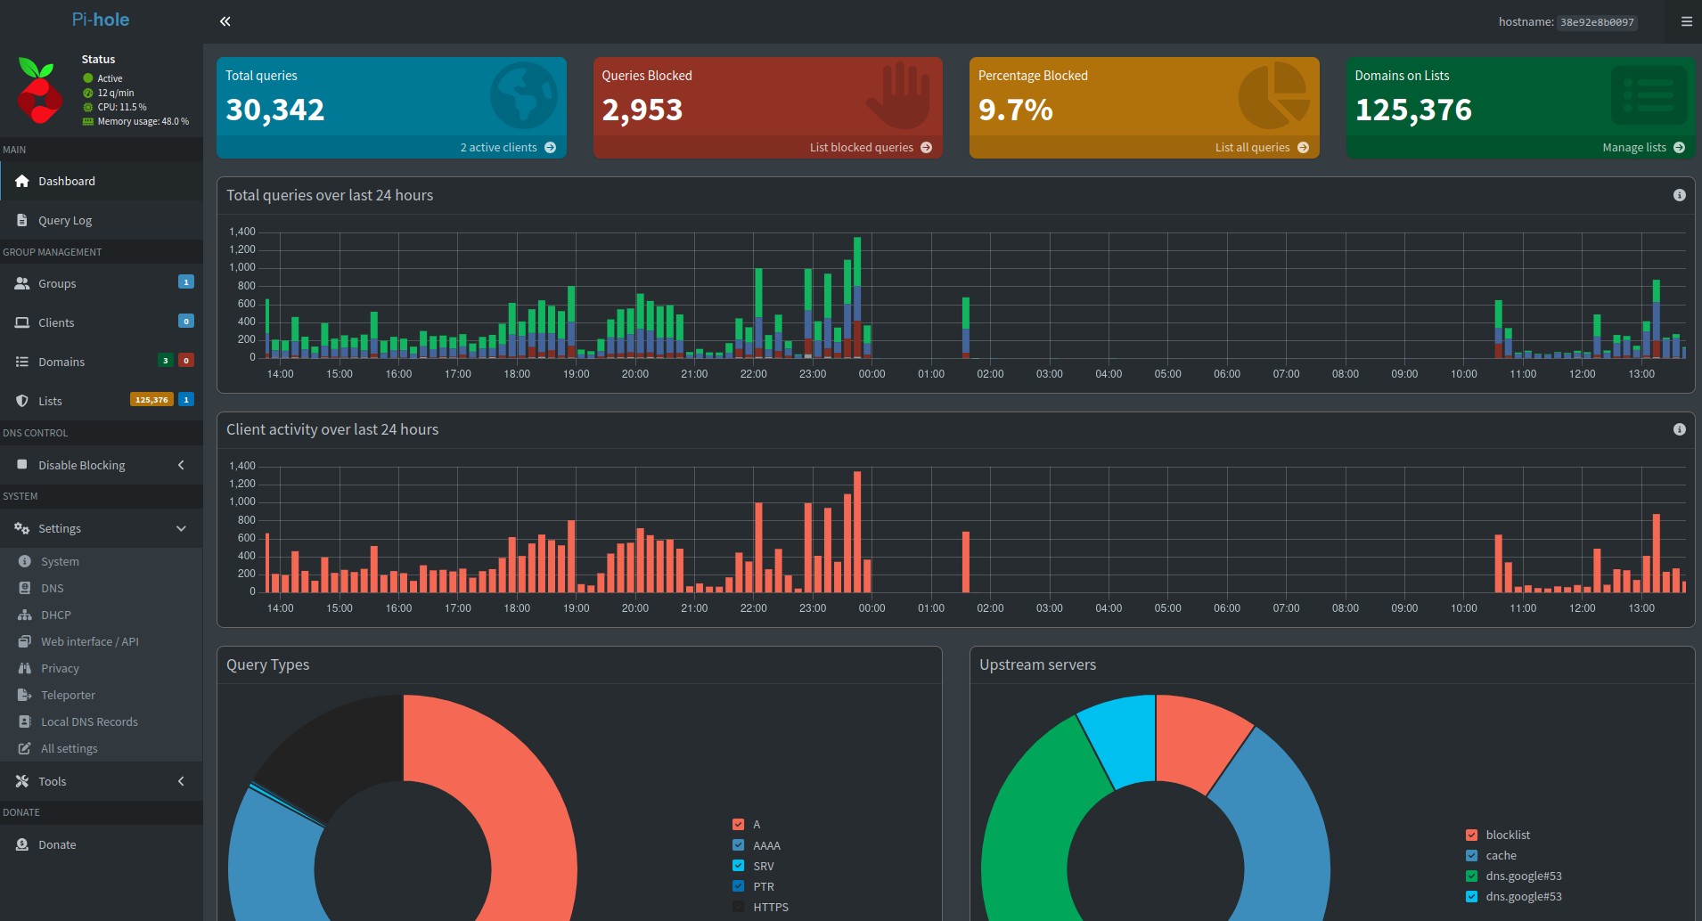
Task: Collapse sidebar with double-chevron icon
Action: (x=225, y=21)
